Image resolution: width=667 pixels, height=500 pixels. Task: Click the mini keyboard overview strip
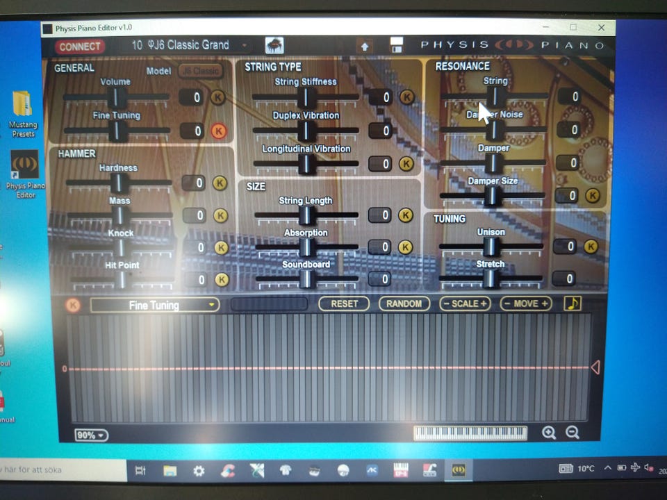point(470,433)
